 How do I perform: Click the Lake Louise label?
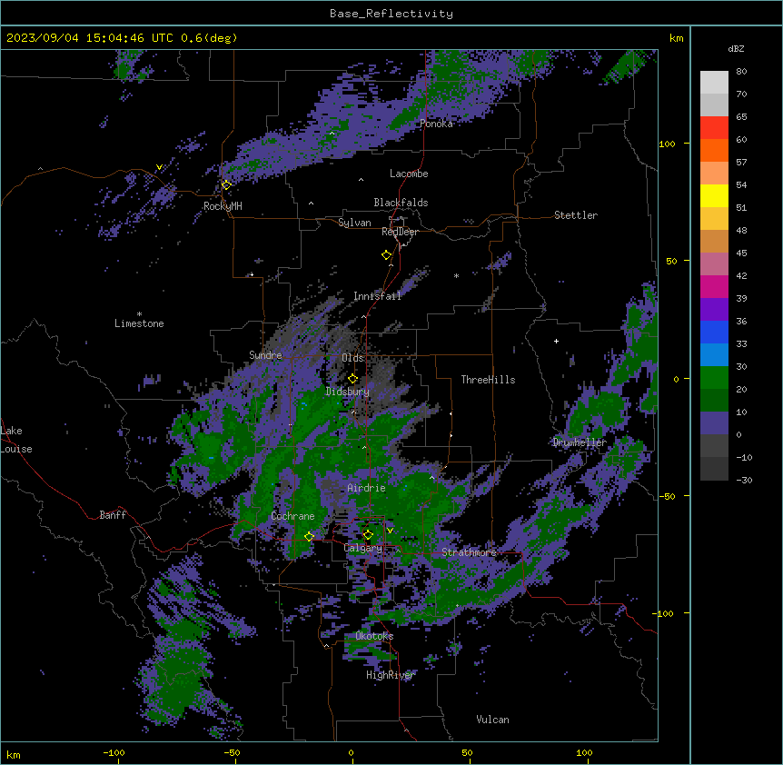(16, 440)
